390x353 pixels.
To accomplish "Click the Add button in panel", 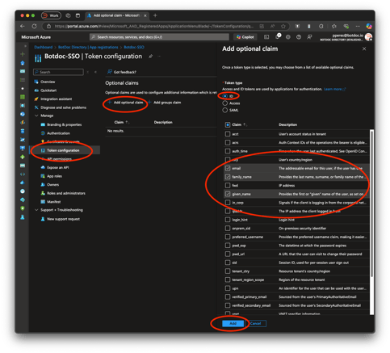I will (233, 323).
